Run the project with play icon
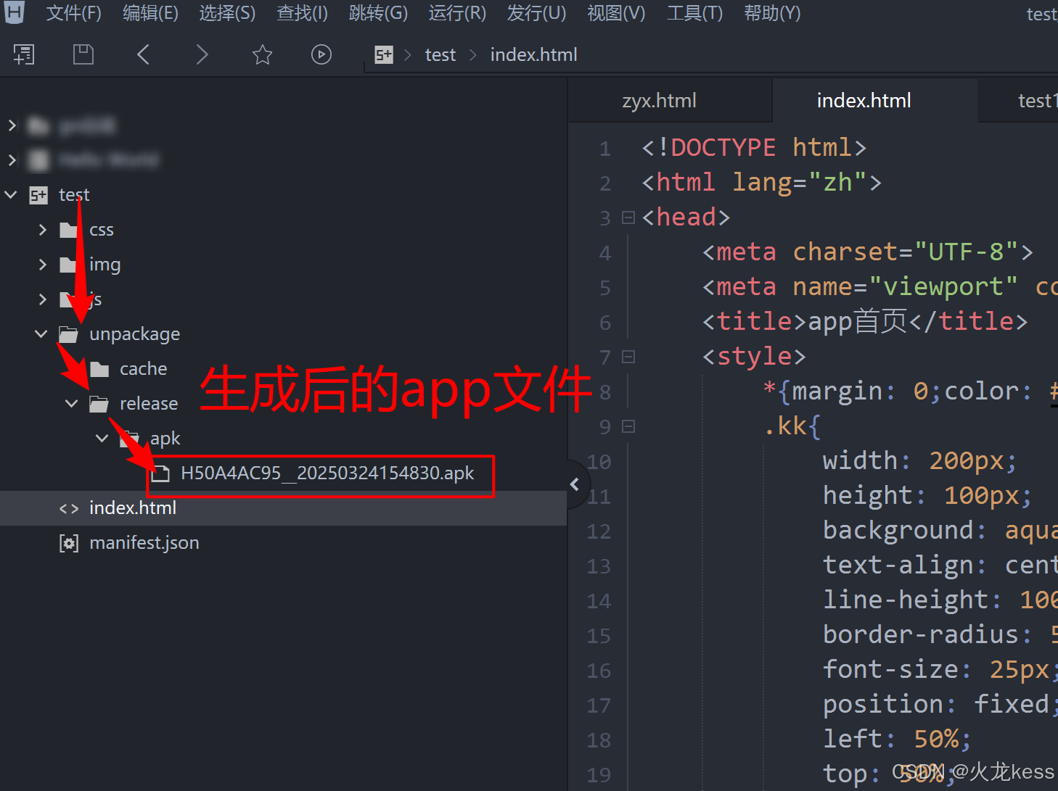Image resolution: width=1058 pixels, height=791 pixels. click(x=321, y=54)
